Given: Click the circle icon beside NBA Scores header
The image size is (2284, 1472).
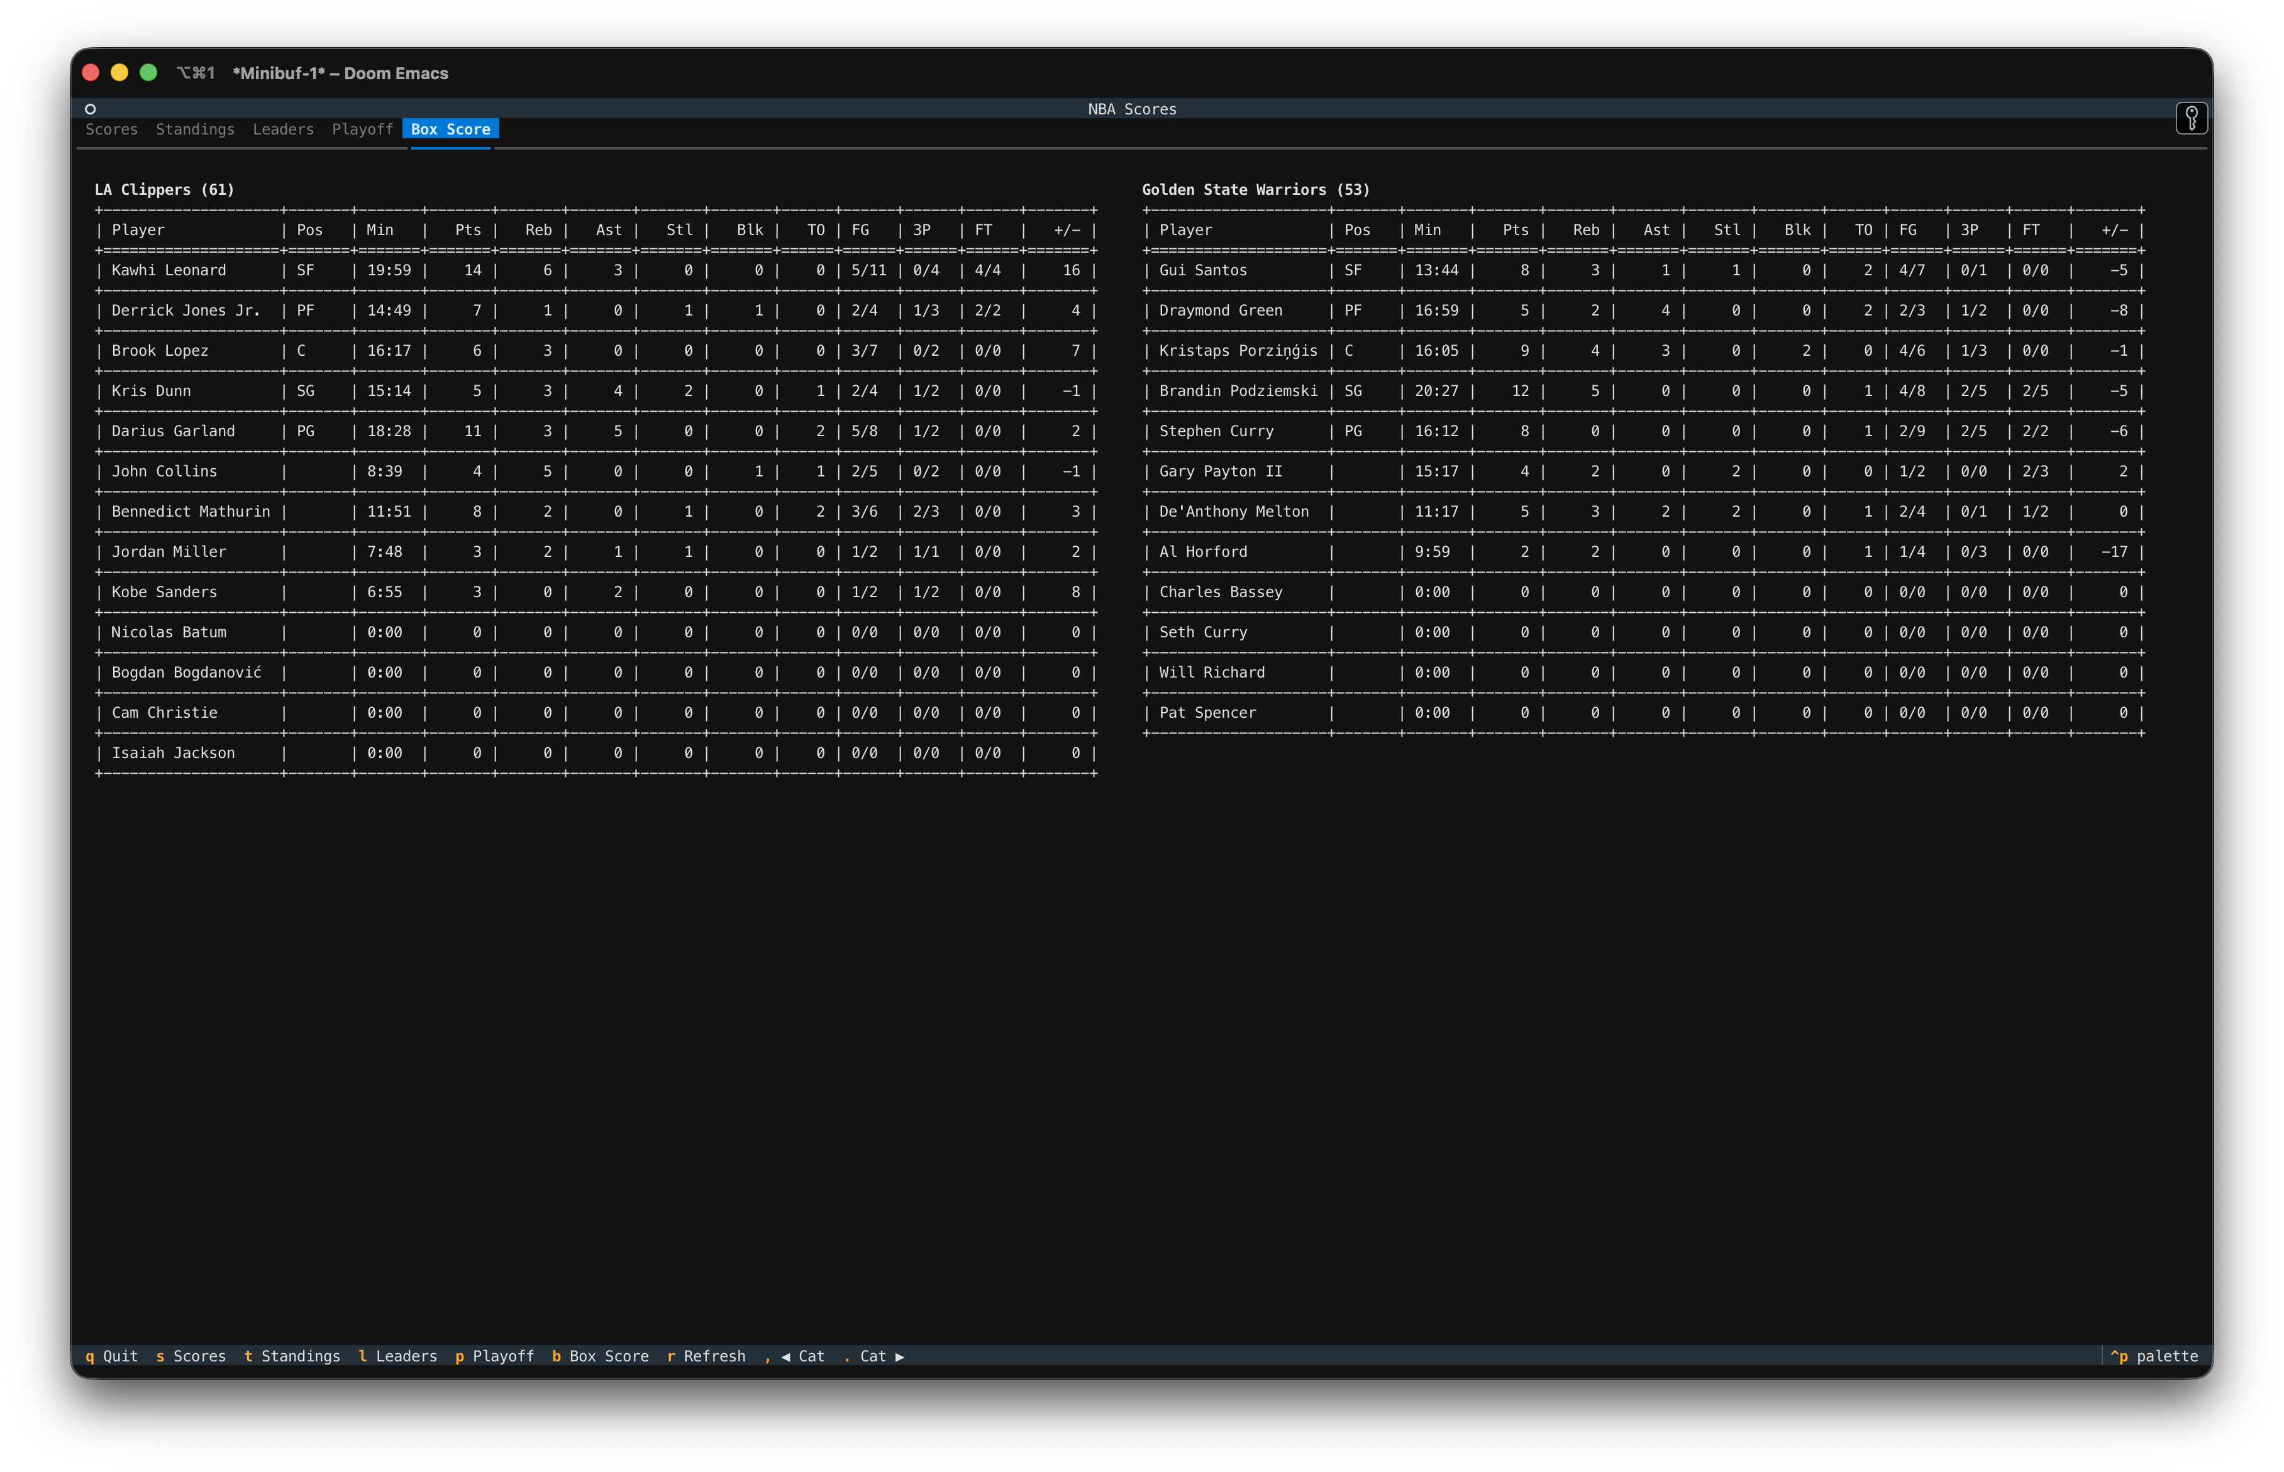Looking at the screenshot, I should pyautogui.click(x=90, y=109).
